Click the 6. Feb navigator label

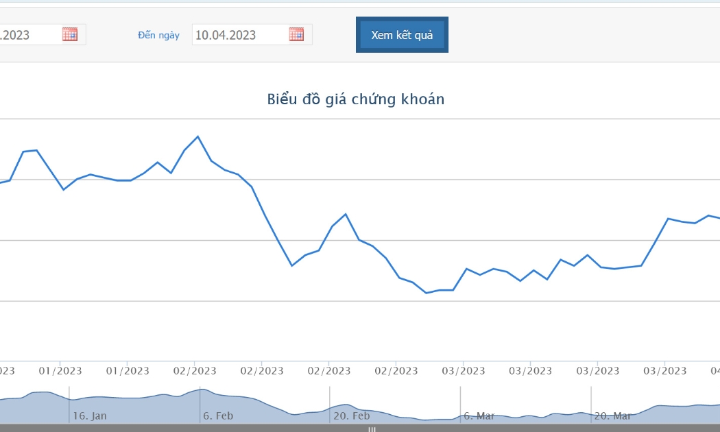tap(218, 416)
